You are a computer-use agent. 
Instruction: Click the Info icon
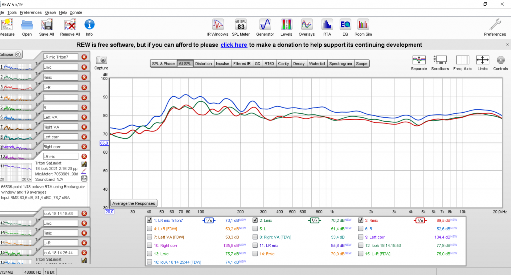[x=89, y=27]
